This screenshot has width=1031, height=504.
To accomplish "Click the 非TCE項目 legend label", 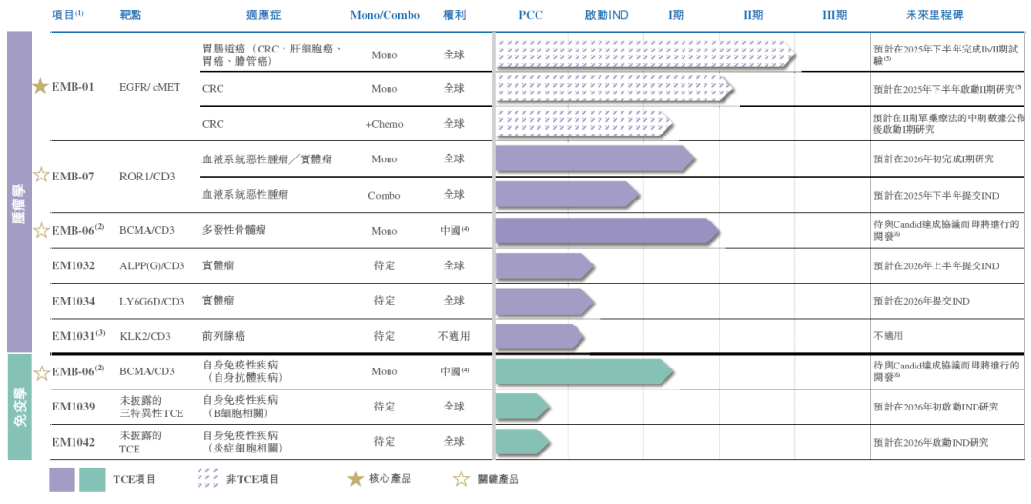I will pos(253,479).
